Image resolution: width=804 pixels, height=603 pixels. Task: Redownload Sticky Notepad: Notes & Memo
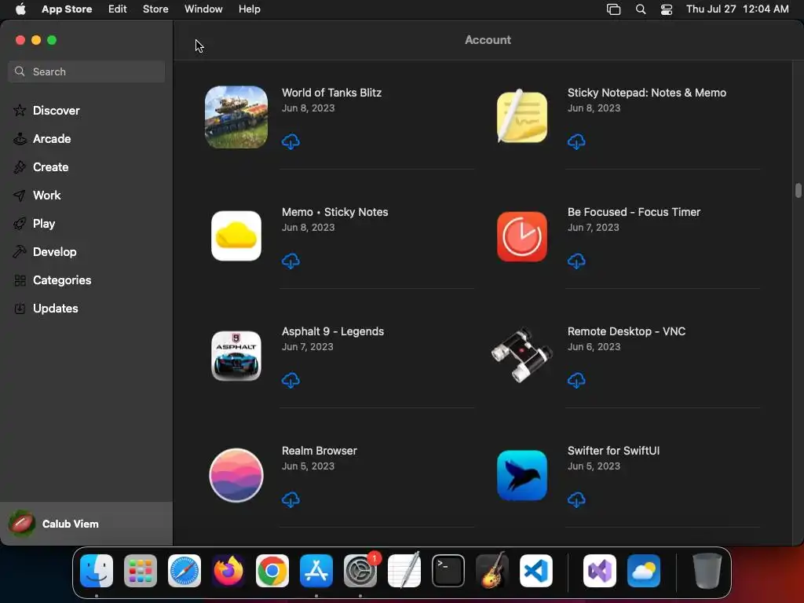pos(576,141)
